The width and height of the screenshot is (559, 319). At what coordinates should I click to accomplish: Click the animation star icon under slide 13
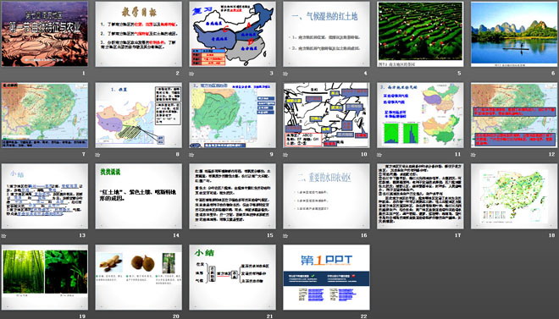point(3,236)
